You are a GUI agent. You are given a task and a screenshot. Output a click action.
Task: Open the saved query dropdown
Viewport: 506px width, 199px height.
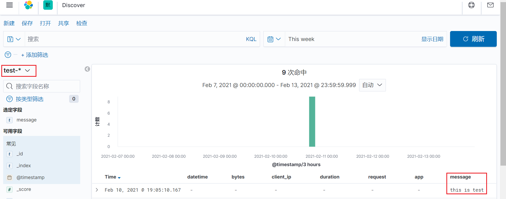coord(14,39)
